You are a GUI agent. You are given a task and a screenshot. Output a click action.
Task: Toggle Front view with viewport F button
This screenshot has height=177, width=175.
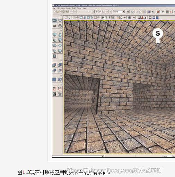coord(110,18)
